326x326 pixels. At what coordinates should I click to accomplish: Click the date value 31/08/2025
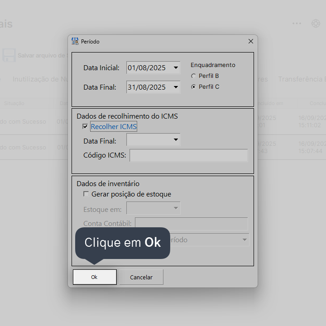pyautogui.click(x=147, y=87)
